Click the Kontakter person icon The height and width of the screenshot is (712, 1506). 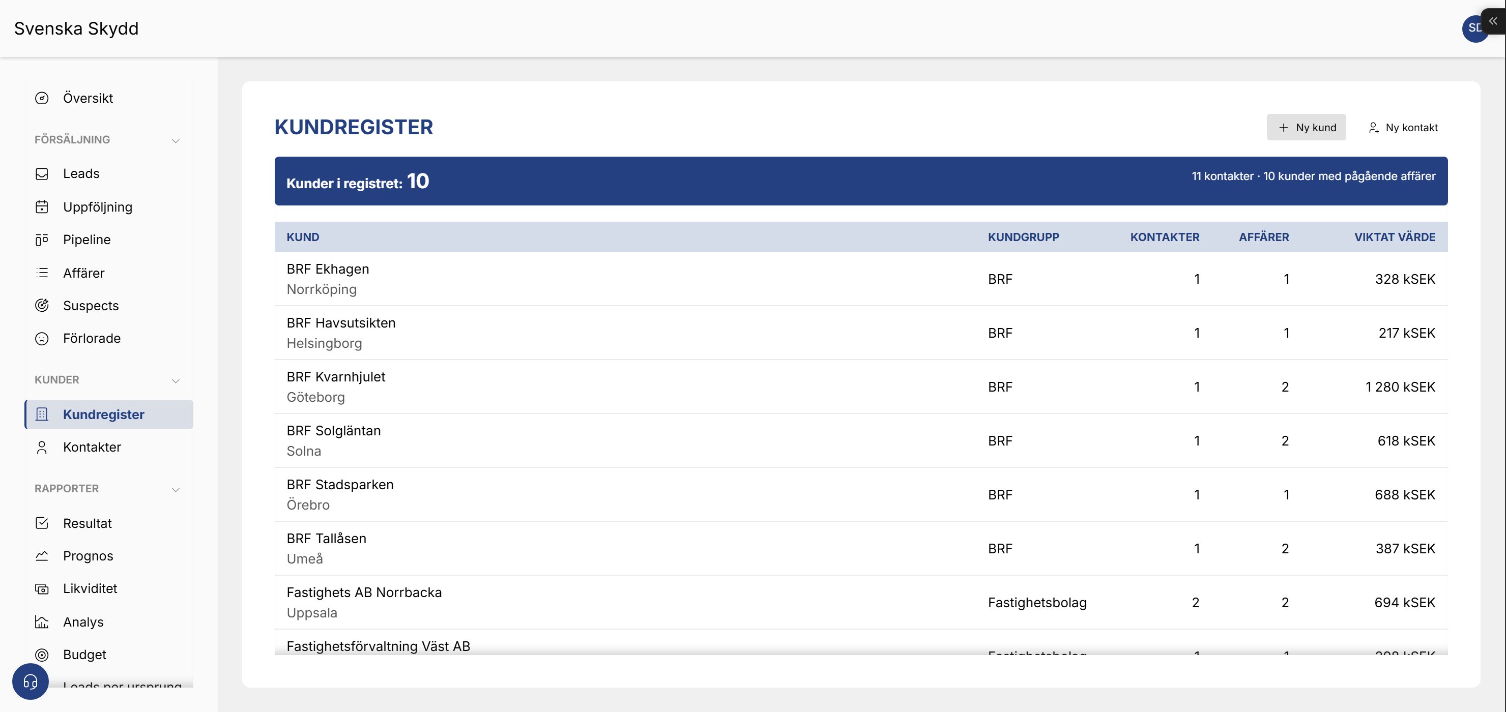(42, 447)
